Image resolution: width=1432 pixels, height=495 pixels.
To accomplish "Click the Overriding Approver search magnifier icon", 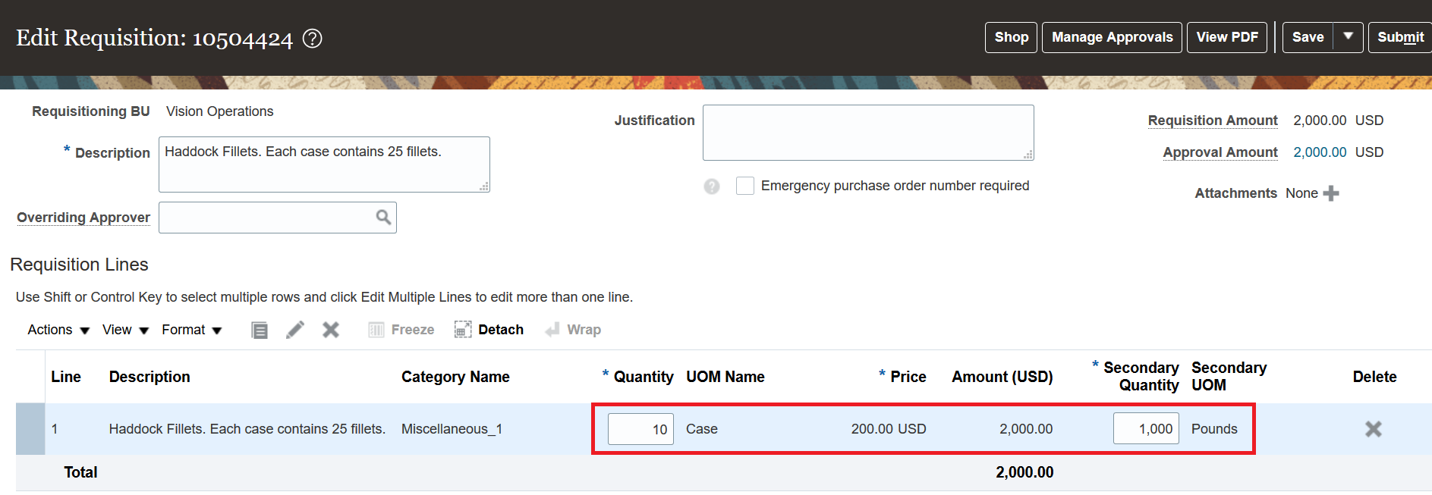I will tap(383, 218).
